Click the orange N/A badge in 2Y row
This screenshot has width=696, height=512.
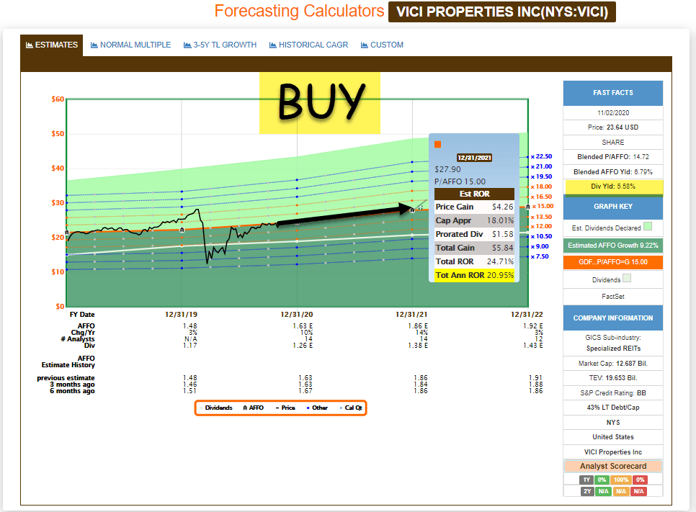point(621,491)
